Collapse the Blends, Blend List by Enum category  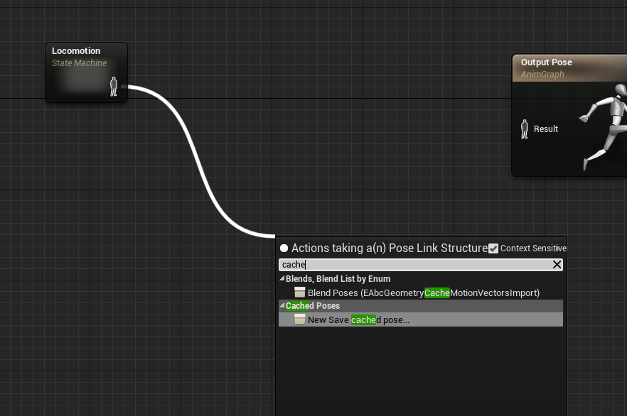pyautogui.click(x=282, y=278)
